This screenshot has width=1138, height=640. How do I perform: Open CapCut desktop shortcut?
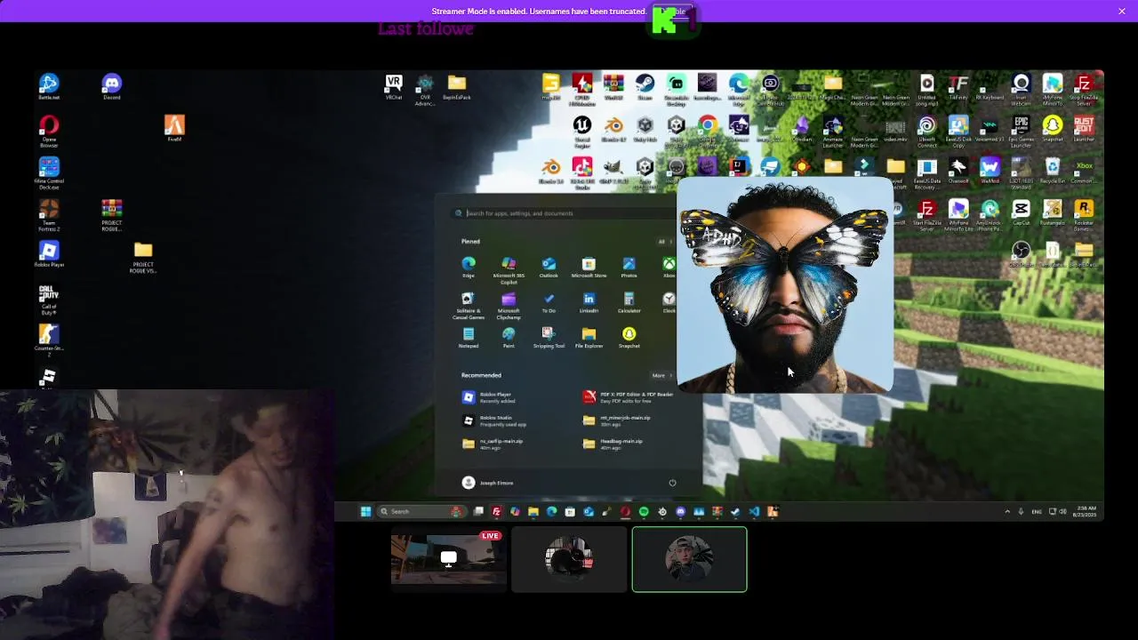pos(1021,212)
